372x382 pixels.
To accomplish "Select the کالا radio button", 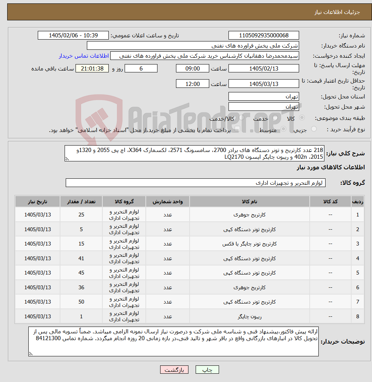I will [302, 118].
